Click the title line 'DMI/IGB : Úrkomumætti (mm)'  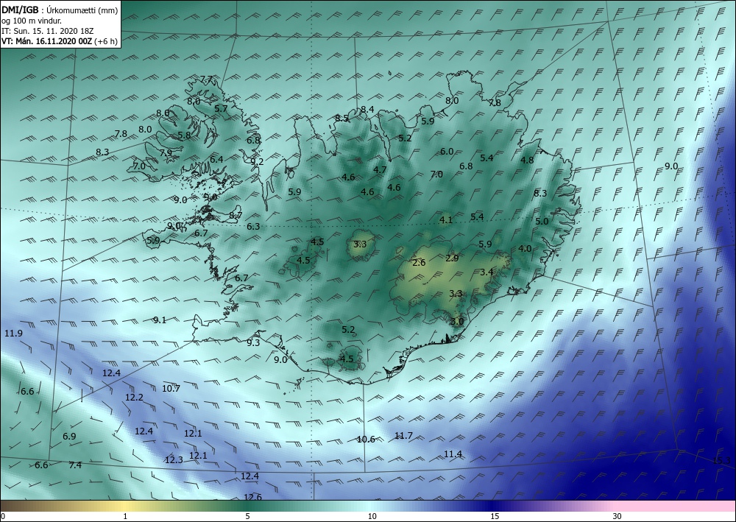[x=60, y=10]
